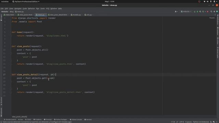Open the Help menu
Image resolution: width=219 pixels, height=123 pixels.
tap(60, 9)
